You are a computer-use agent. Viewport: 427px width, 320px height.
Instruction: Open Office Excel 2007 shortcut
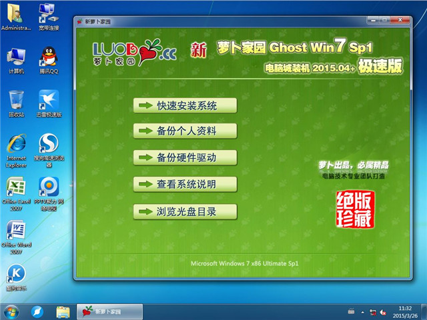click(16, 194)
